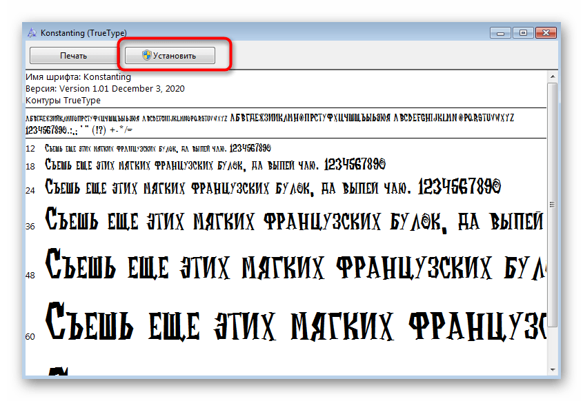Image resolution: width=583 pixels, height=401 pixels.
Task: Click the text 'Имя шрифта: Konstanting'
Action: (78, 77)
